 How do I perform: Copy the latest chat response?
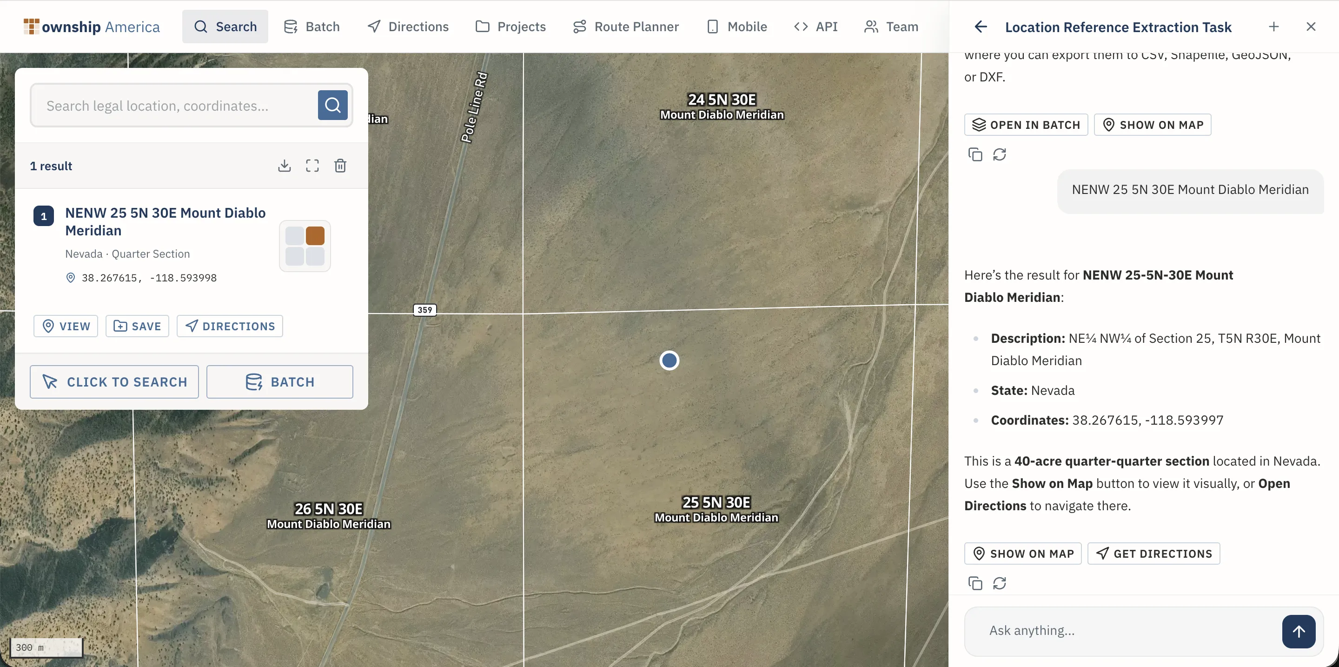point(975,583)
